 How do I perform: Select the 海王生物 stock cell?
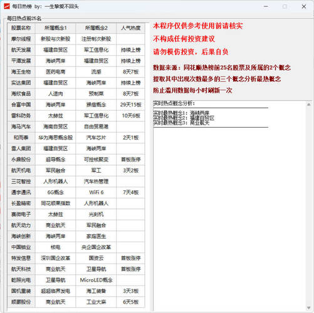coord(21,72)
